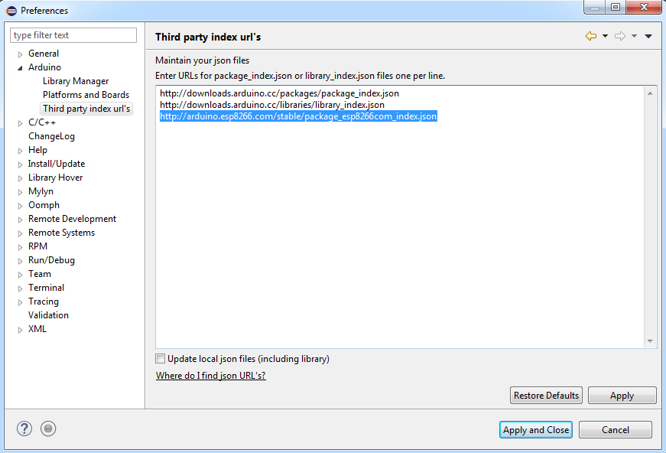666x453 pixels.
Task: Expand the General tree node
Action: pyautogui.click(x=21, y=54)
